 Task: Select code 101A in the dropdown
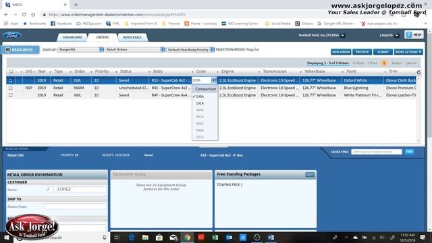(x=200, y=103)
